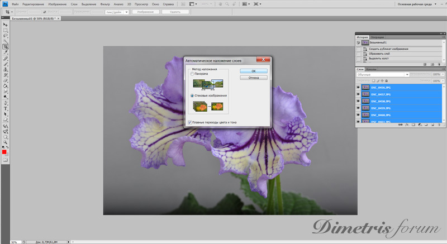Click the Photoshop Ps logo
This screenshot has height=244, width=447.
(x=5, y=4)
